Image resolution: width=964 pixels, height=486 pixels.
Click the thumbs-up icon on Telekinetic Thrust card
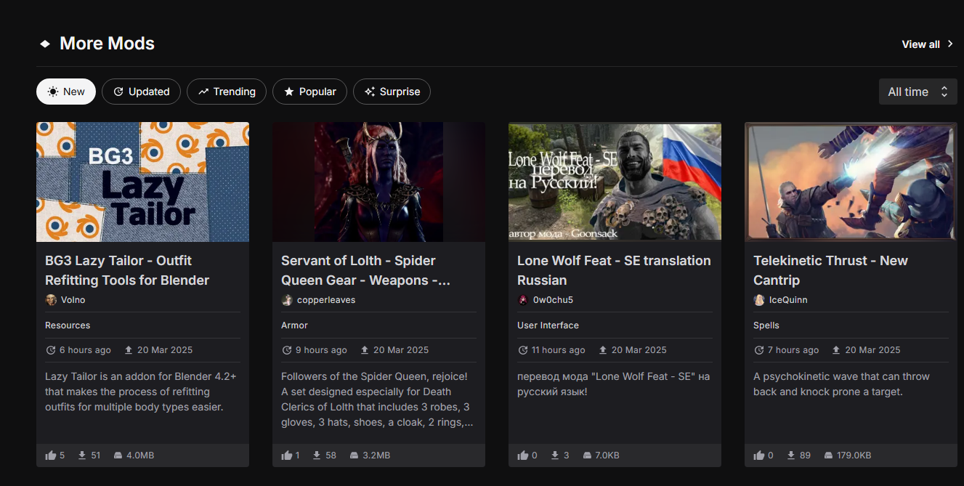(759, 455)
